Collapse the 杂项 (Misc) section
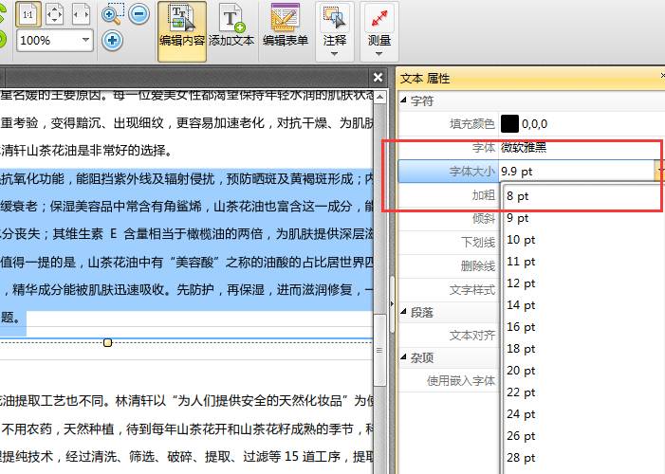This screenshot has width=665, height=474. click(403, 357)
